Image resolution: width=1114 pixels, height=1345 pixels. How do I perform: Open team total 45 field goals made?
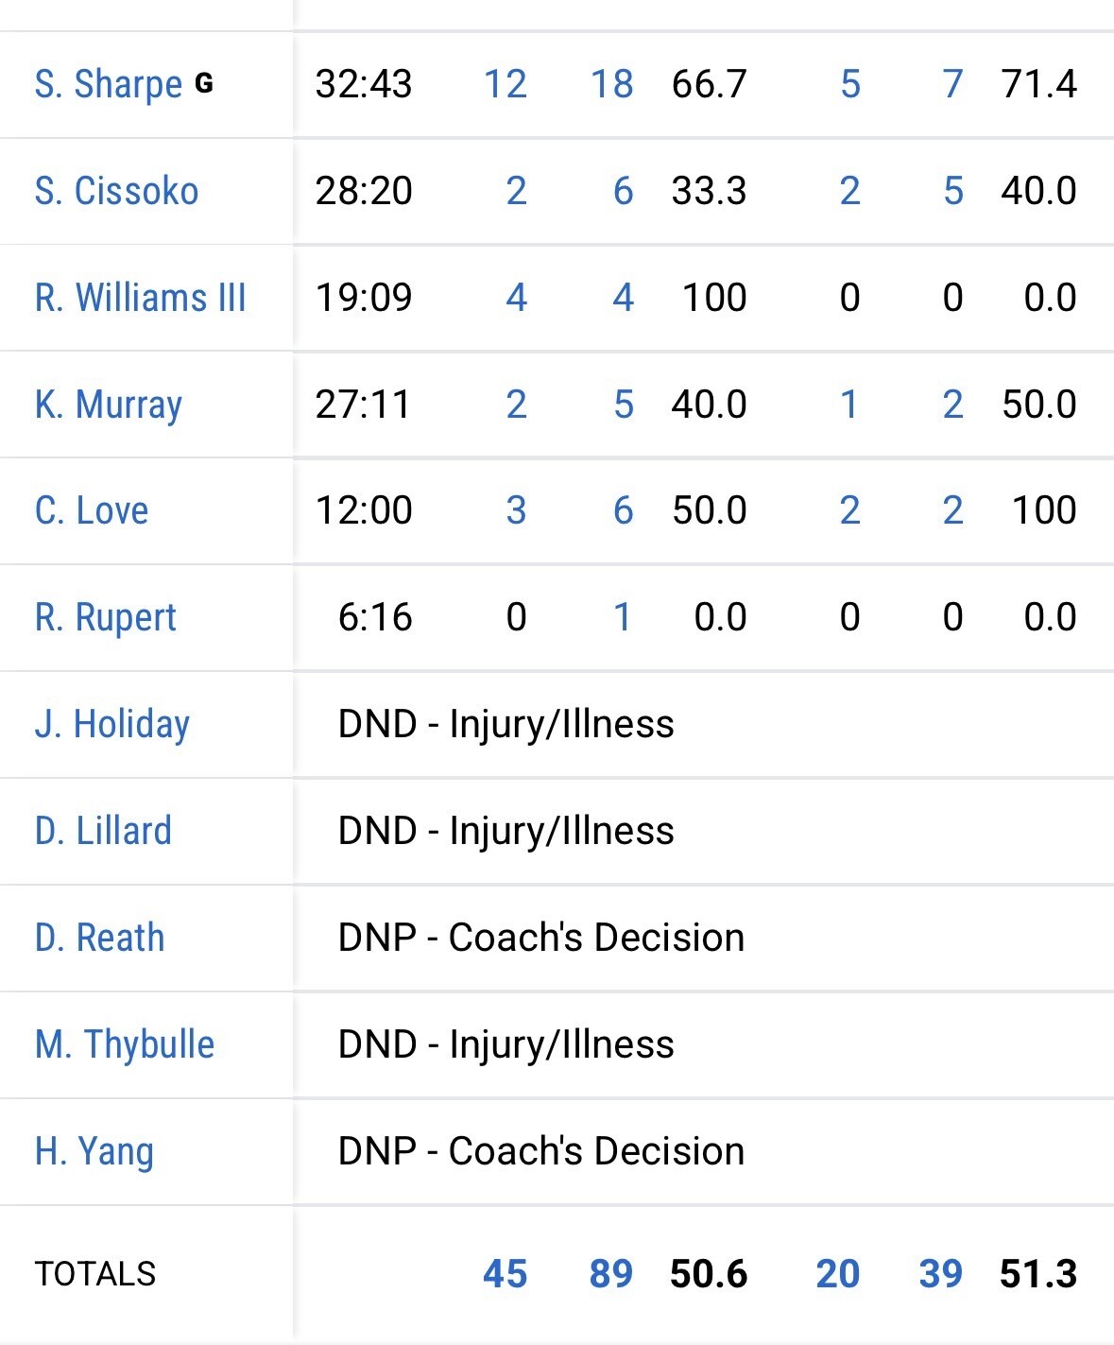click(506, 1274)
